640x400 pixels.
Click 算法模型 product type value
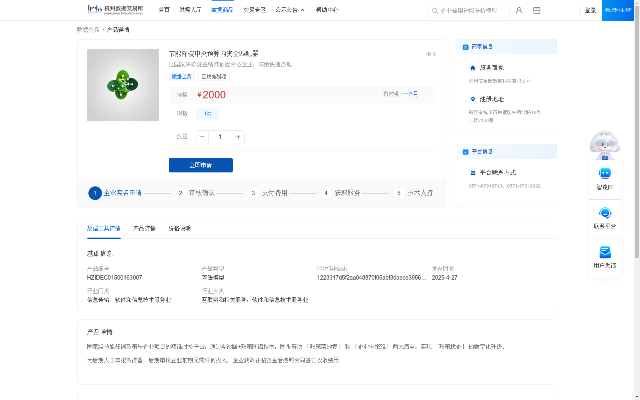coord(213,278)
